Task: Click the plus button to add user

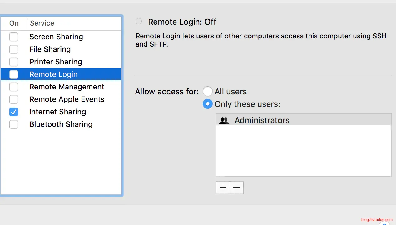Action: [x=223, y=188]
